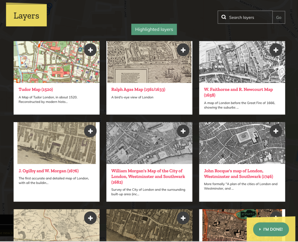Click description 'More formally "A plan of the cities'

pos(241,186)
